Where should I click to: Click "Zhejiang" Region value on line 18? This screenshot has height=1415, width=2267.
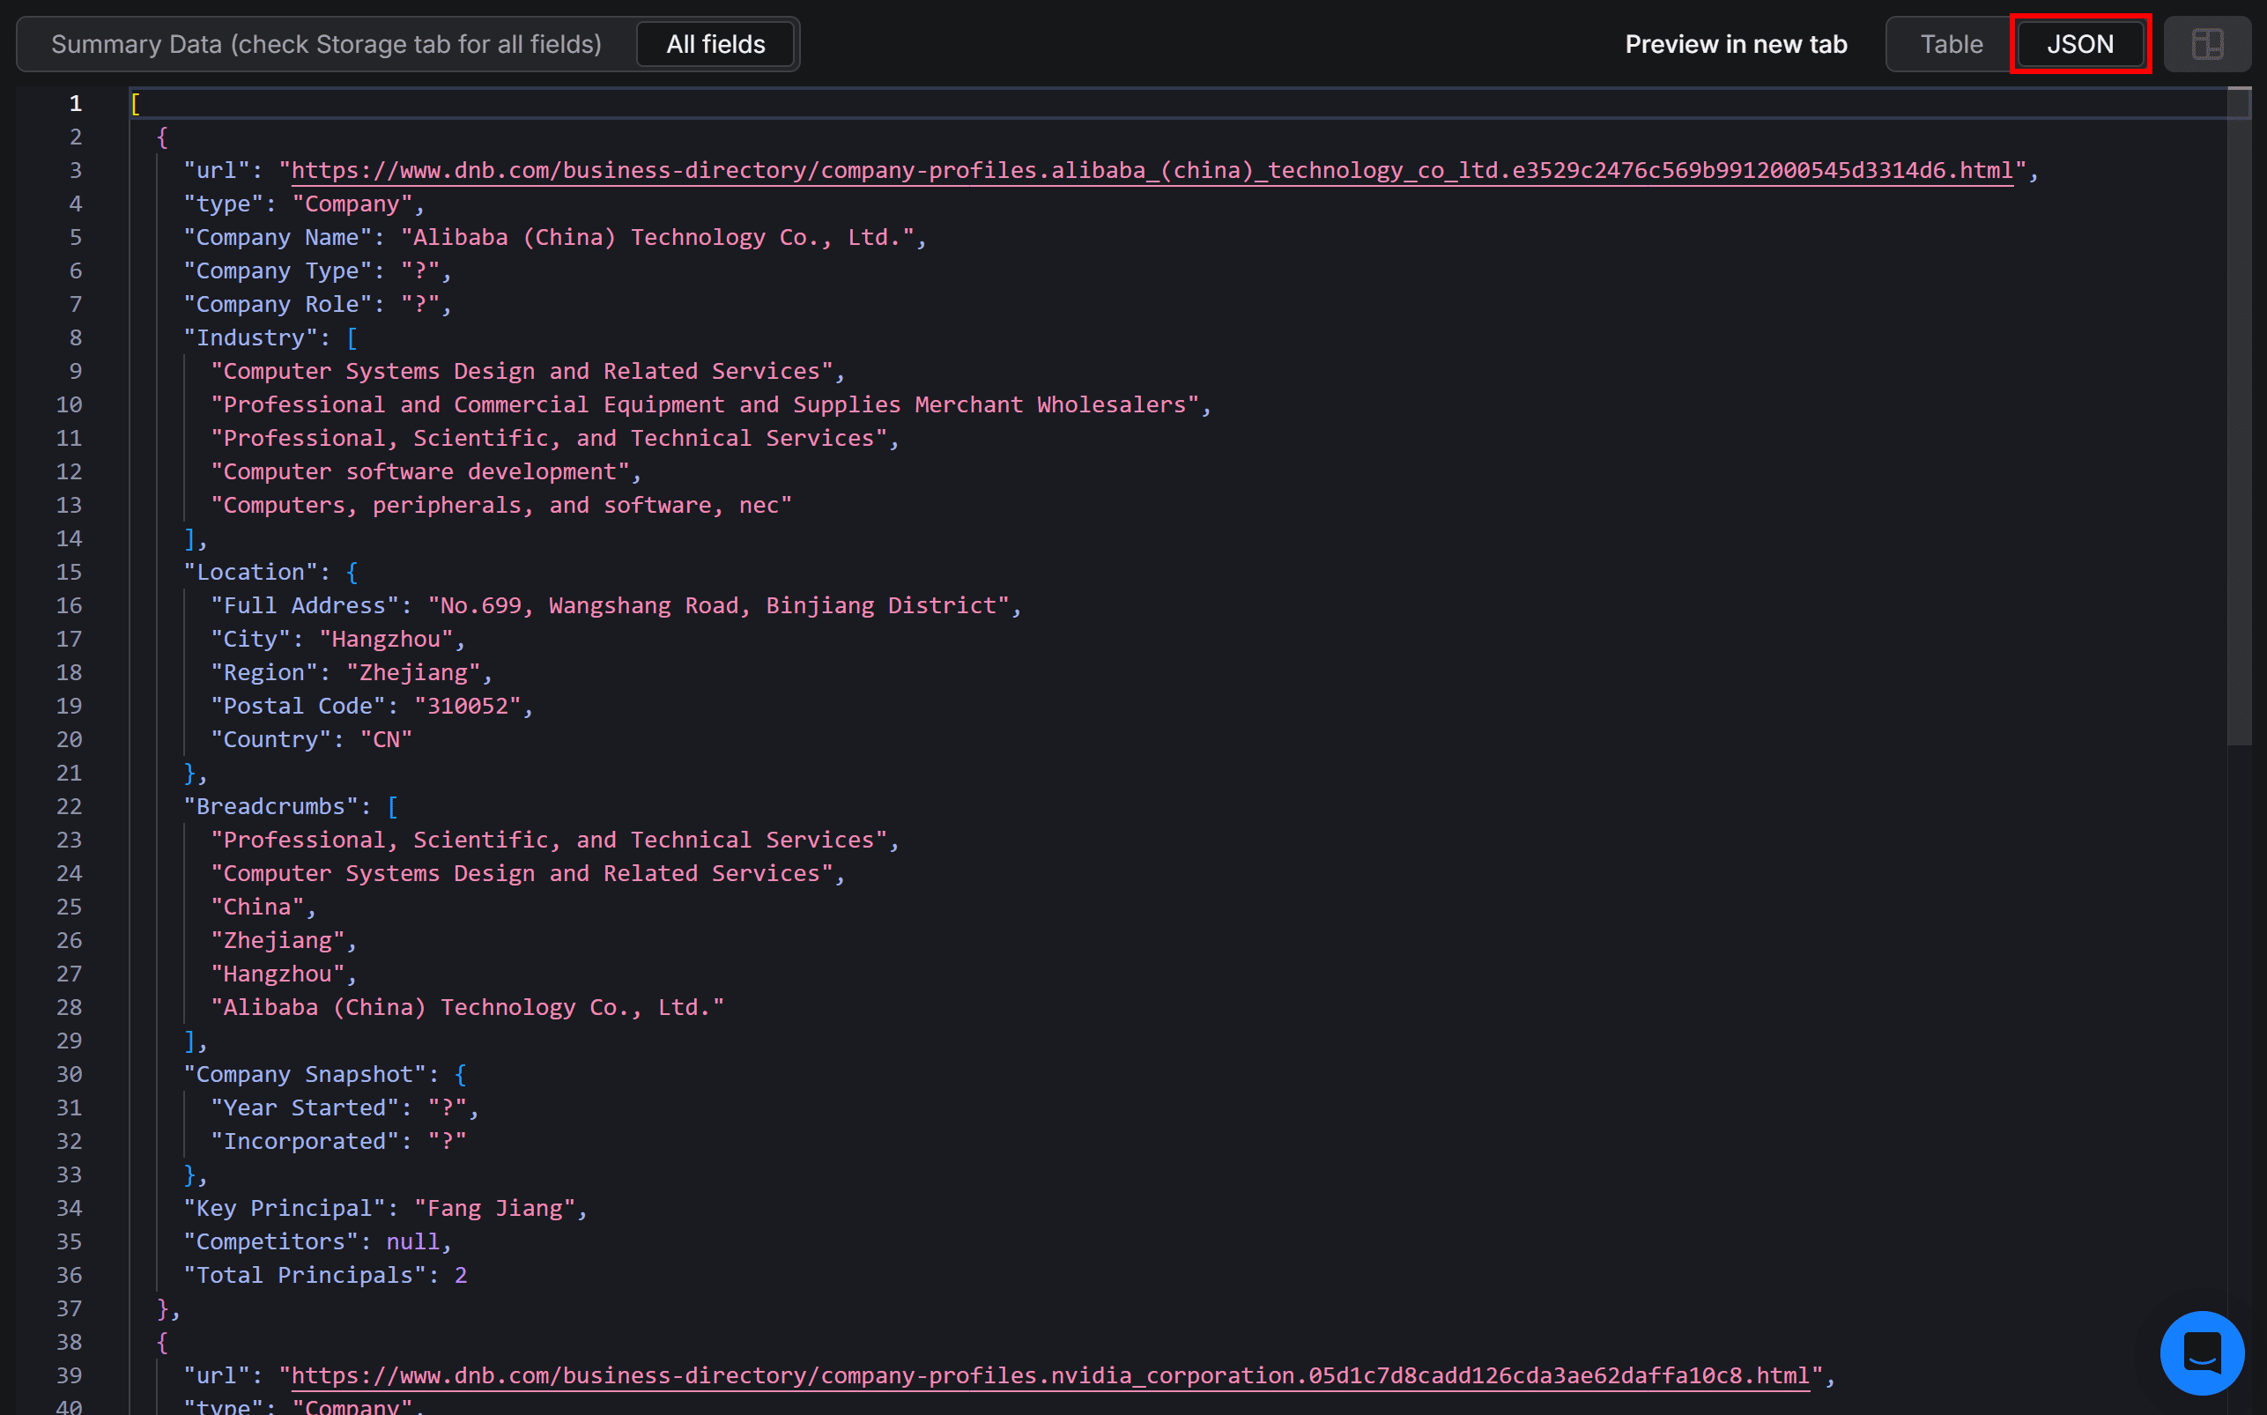412,673
